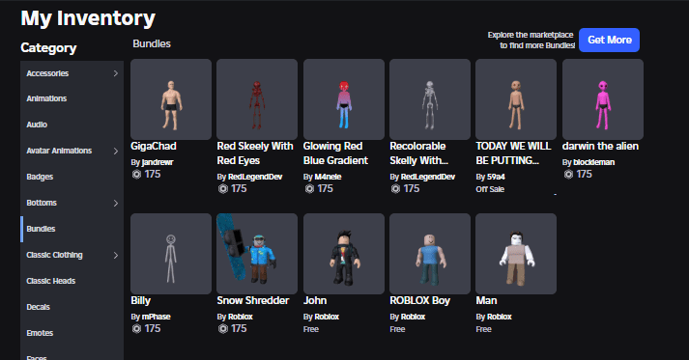Image resolution: width=689 pixels, height=360 pixels.
Task: Open the ROBLOX Boy avatar thumbnail
Action: point(430,254)
